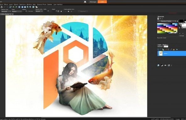
Task: Switch to the Manage tab
Action: 93,2
